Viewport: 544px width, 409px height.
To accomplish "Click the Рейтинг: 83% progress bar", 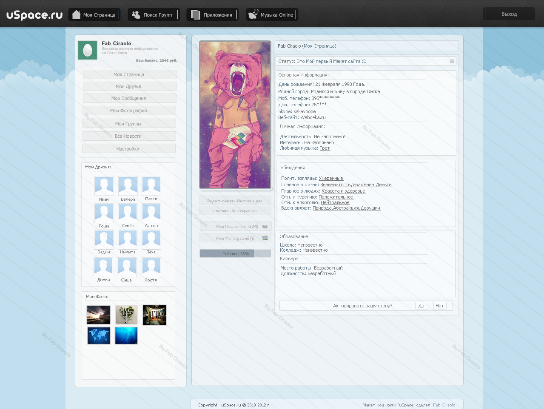I will tap(235, 253).
